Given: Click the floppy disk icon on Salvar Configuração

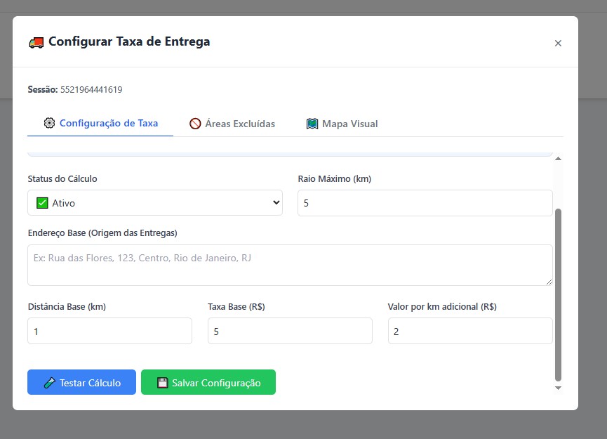Looking at the screenshot, I should coord(162,383).
